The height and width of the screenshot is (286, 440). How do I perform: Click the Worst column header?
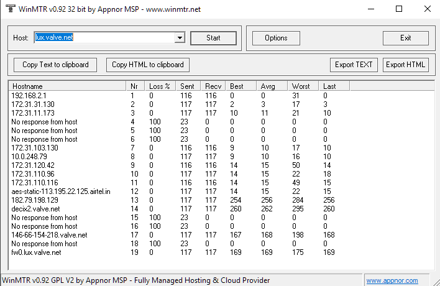(303, 86)
